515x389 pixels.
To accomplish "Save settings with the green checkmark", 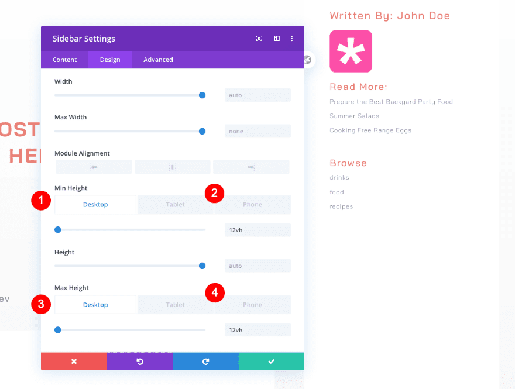I will pos(272,362).
